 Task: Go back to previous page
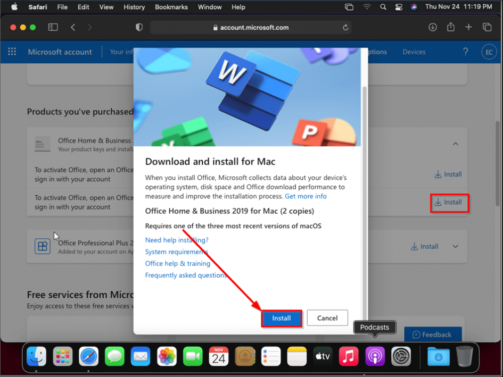click(73, 27)
